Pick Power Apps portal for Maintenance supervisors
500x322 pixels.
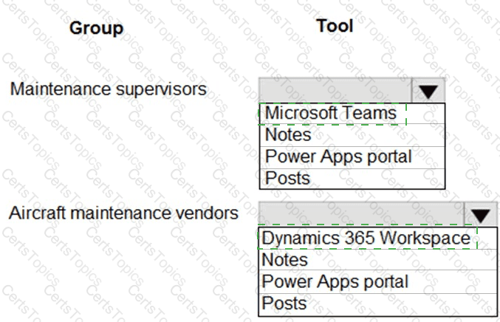click(338, 157)
